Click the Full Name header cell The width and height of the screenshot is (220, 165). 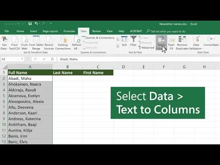[30, 72]
